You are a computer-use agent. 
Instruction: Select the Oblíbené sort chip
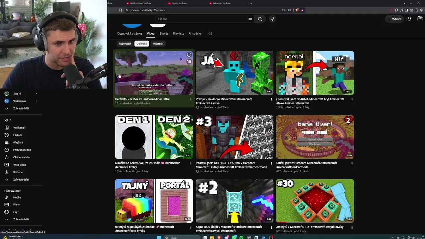click(142, 44)
